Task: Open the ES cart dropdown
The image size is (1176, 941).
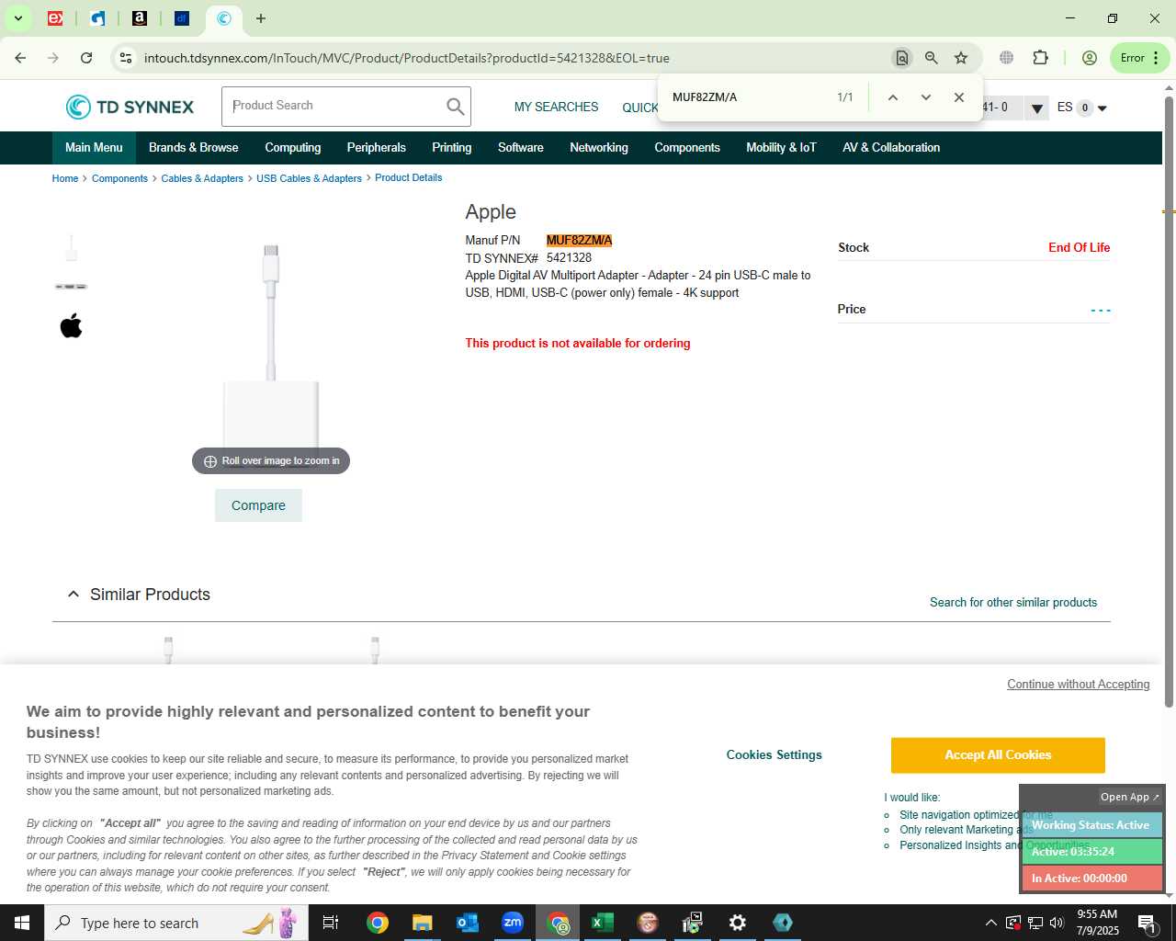Action: pyautogui.click(x=1082, y=108)
